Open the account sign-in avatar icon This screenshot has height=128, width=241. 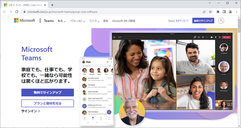(x=221, y=21)
